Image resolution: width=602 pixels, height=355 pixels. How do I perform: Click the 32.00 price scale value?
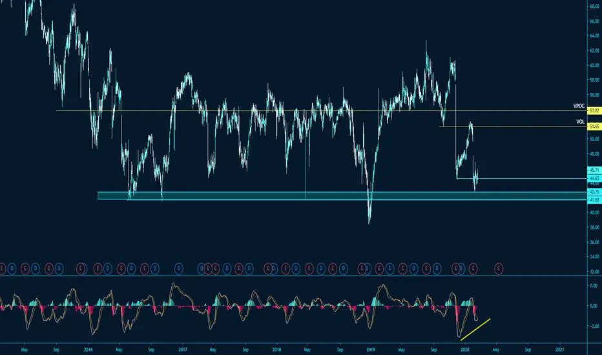tap(594, 271)
